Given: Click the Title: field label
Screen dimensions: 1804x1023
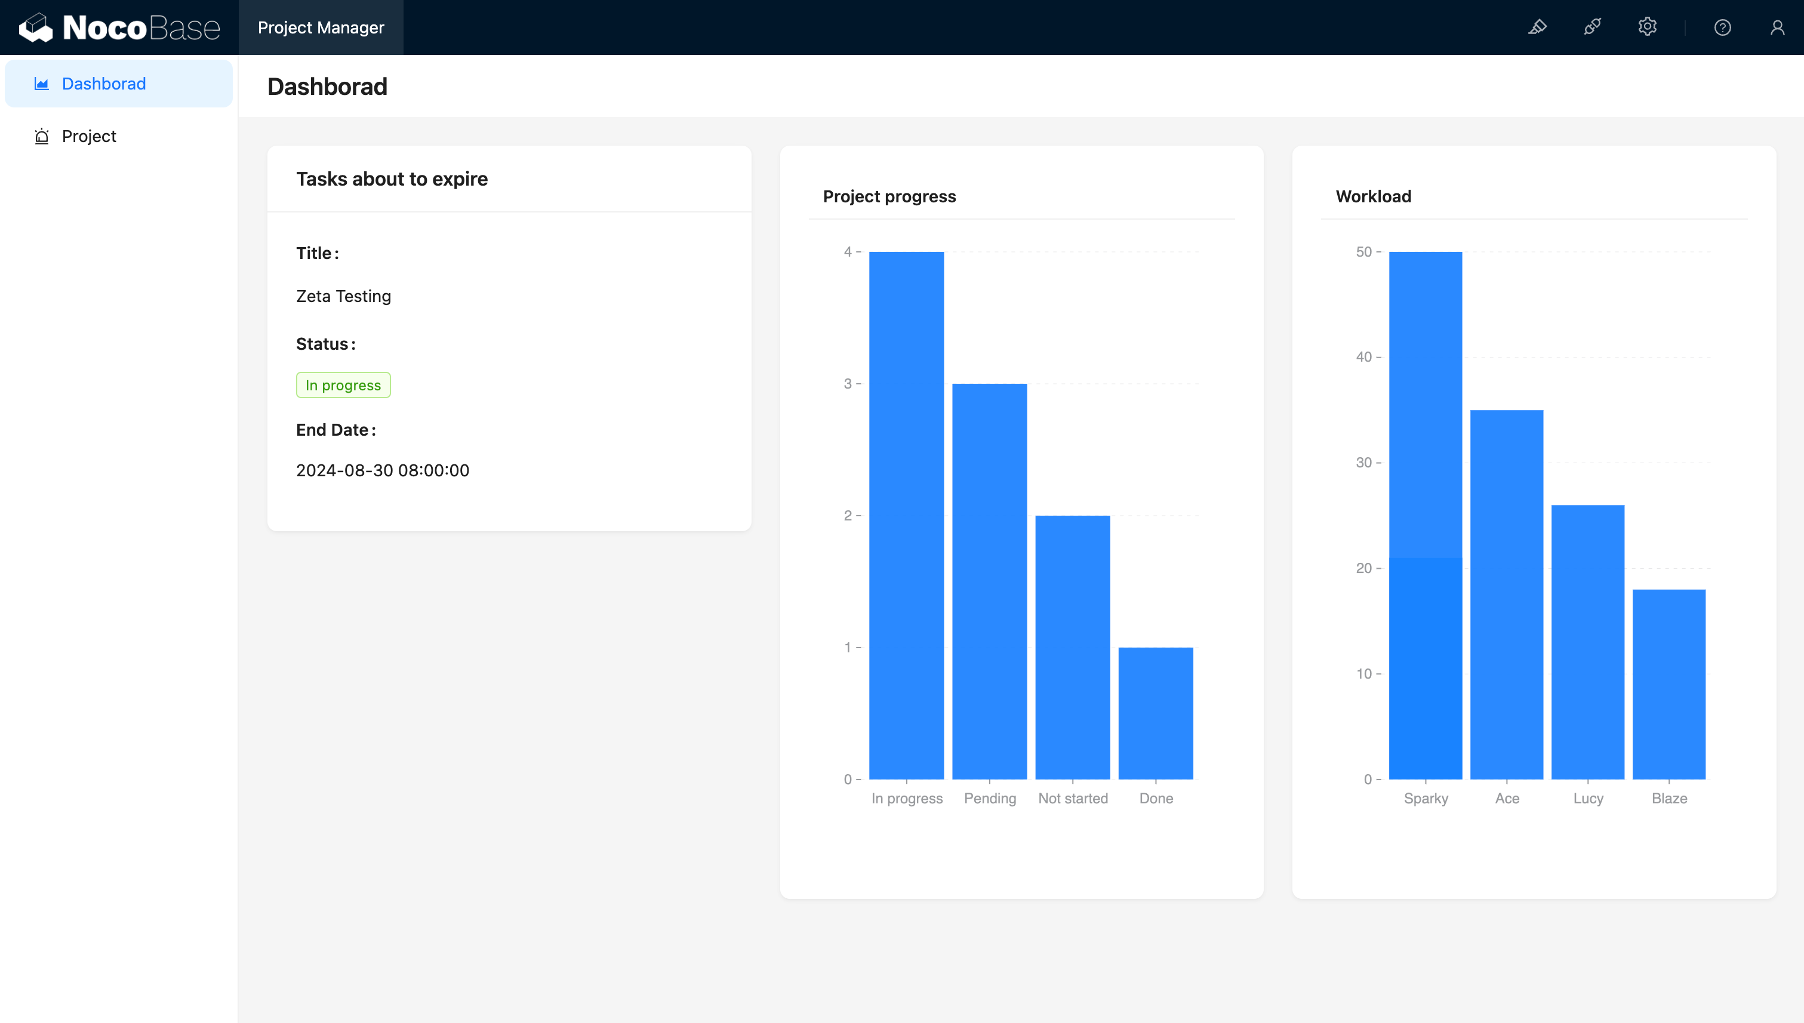Looking at the screenshot, I should coord(317,253).
